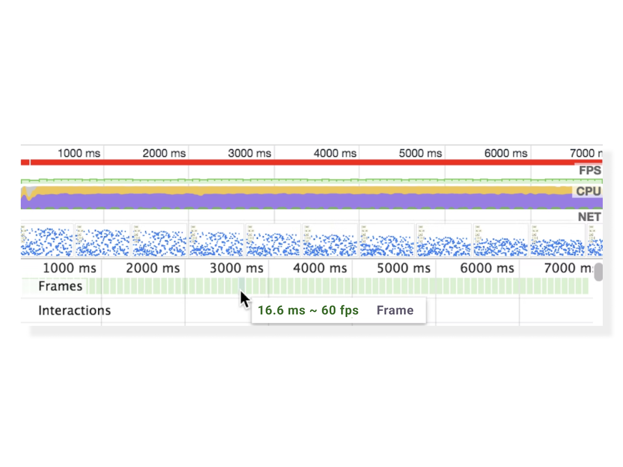Click the 3000 ms ruler label
Image resolution: width=623 pixels, height=467 pixels.
249,153
